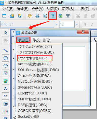Click 修改 in database settings dialog
This screenshot has height=119, width=97.
pos(36,40)
